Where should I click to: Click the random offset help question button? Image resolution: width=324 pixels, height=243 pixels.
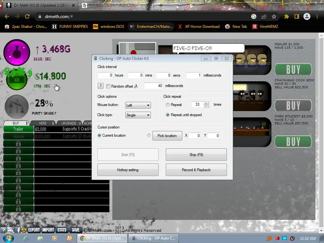coord(100,86)
